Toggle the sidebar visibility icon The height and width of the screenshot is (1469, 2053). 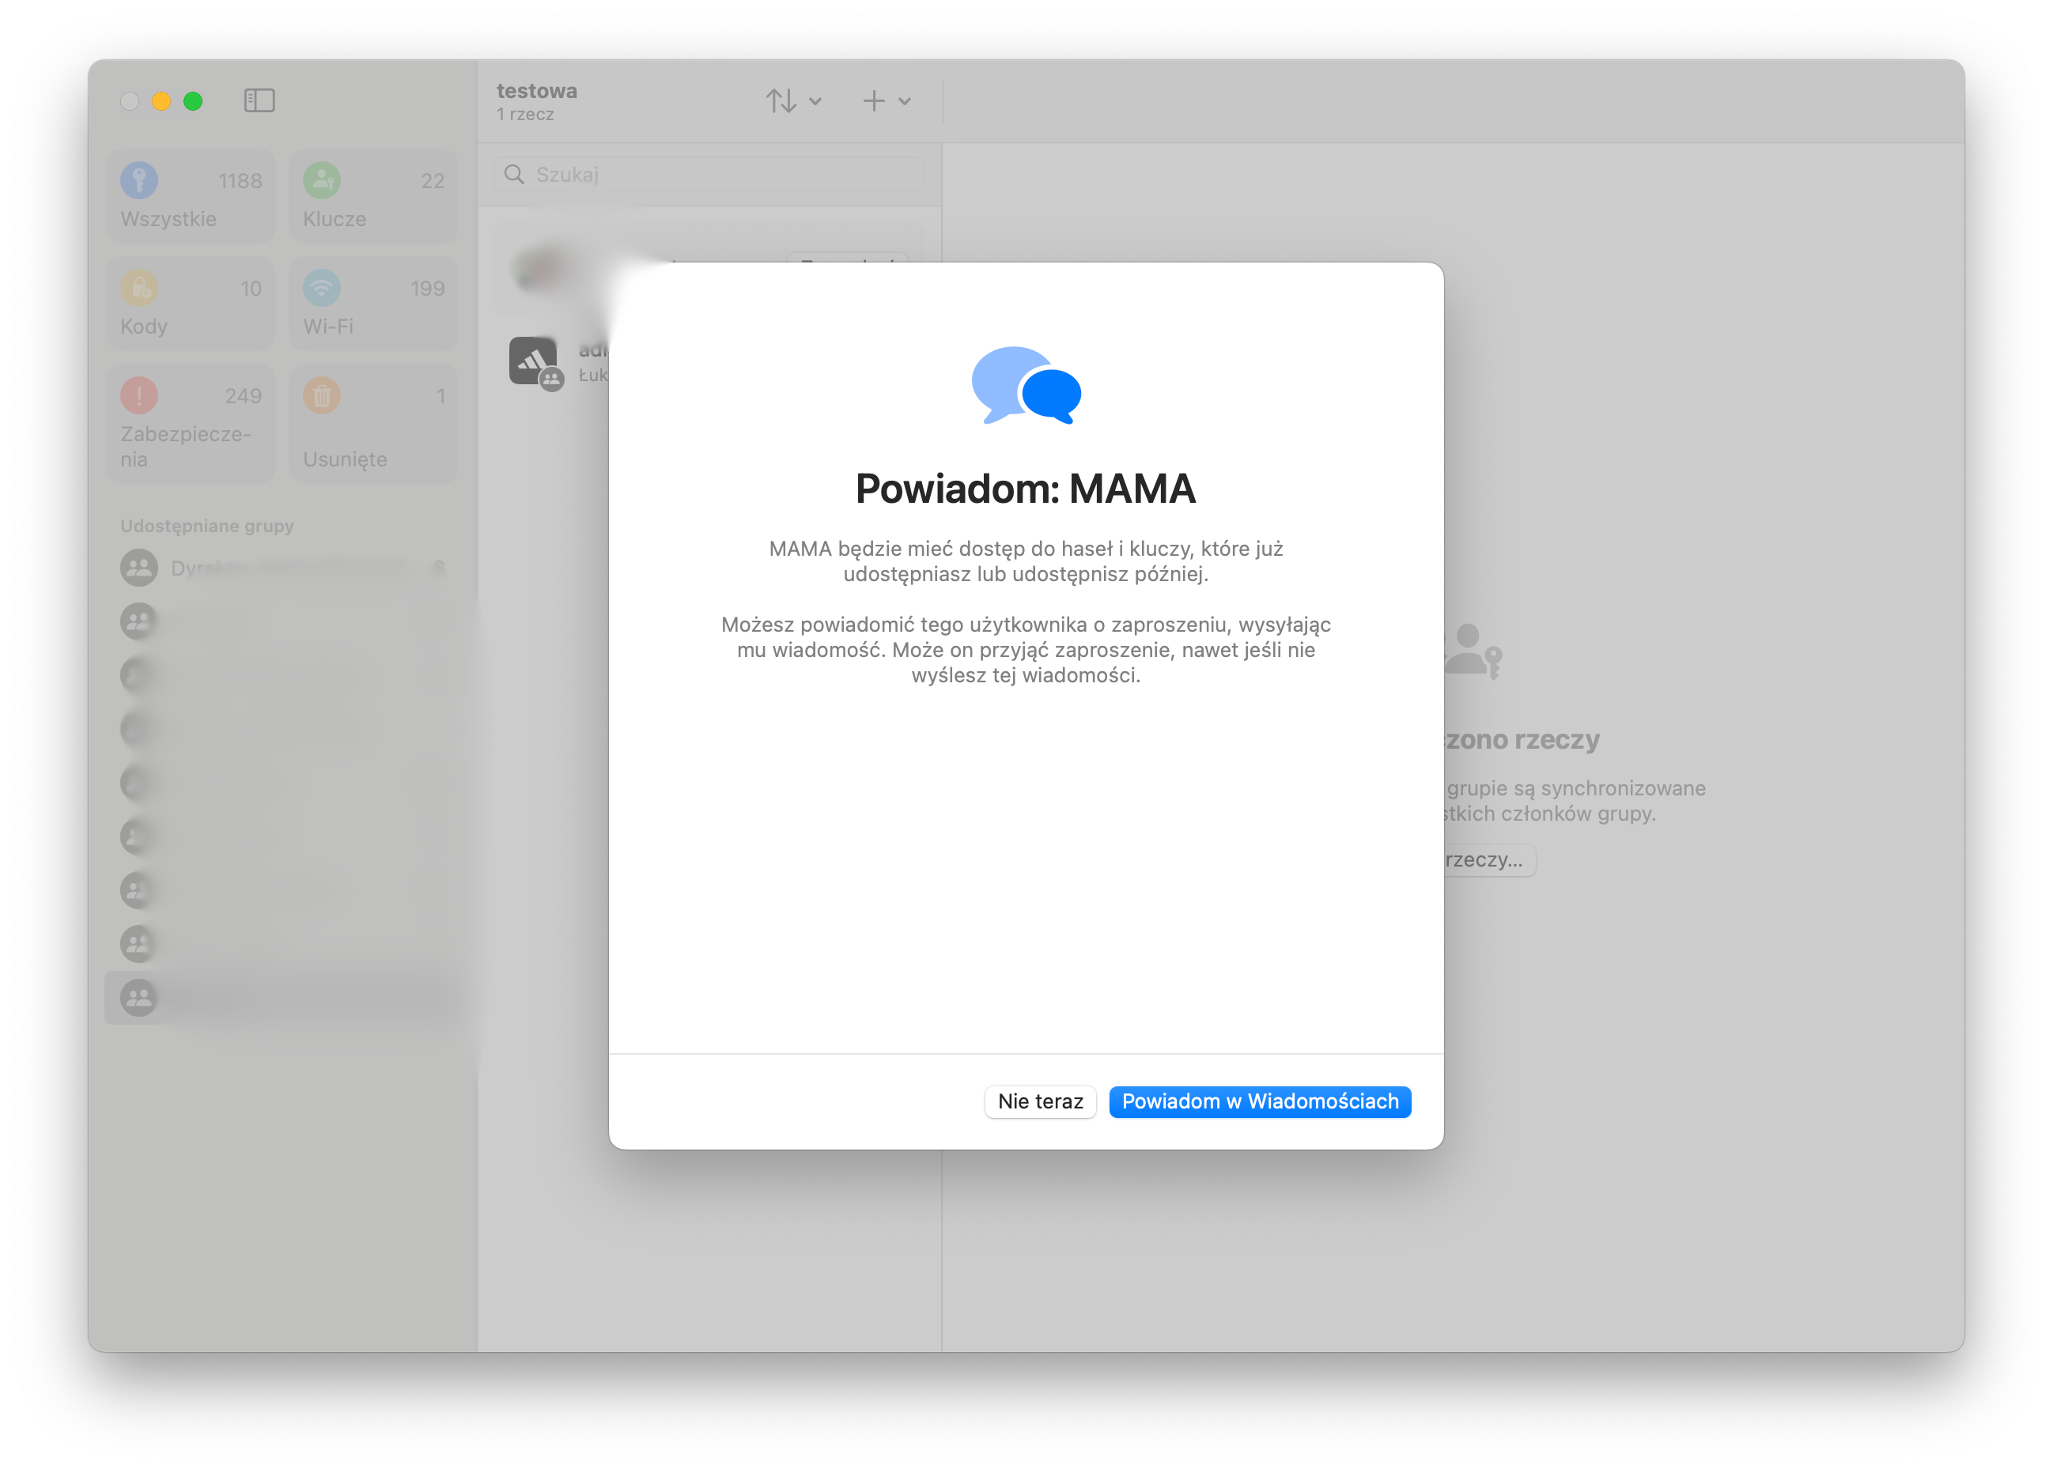pos(259,100)
